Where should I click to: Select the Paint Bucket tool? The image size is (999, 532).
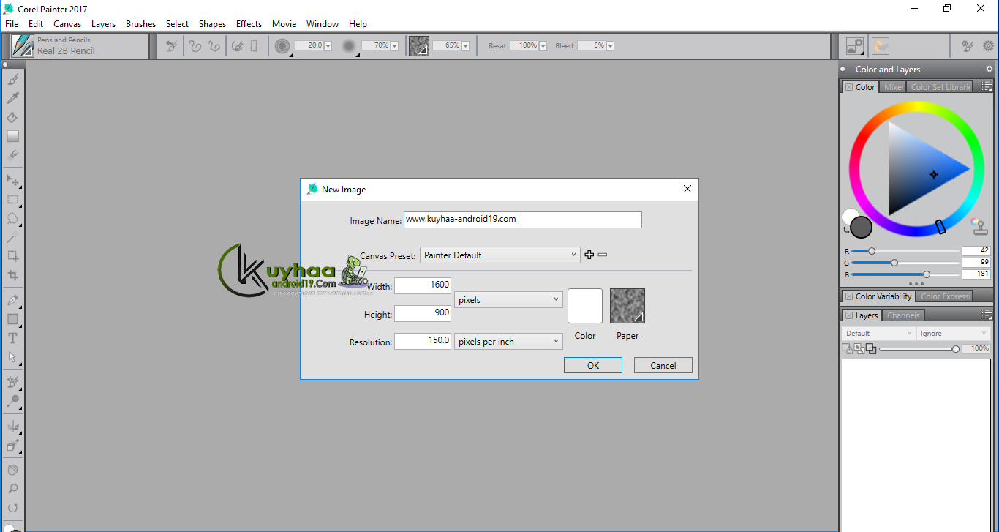click(12, 117)
